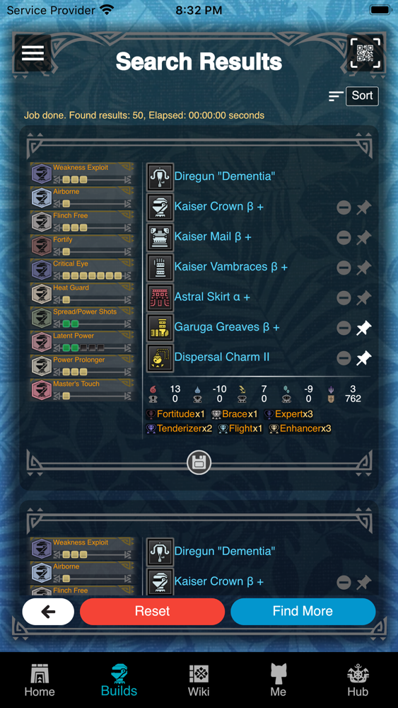Go to the Hub tab
Viewport: 398px width, 708px height.
click(358, 680)
